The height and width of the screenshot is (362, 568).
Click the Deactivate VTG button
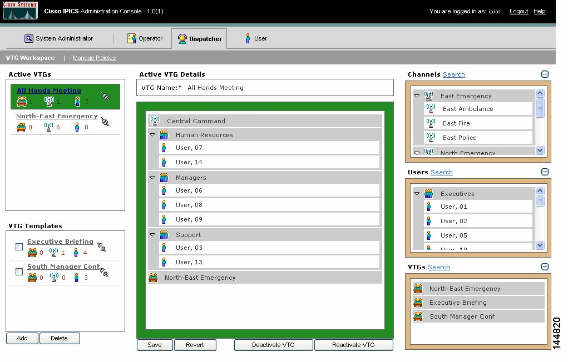(x=274, y=345)
